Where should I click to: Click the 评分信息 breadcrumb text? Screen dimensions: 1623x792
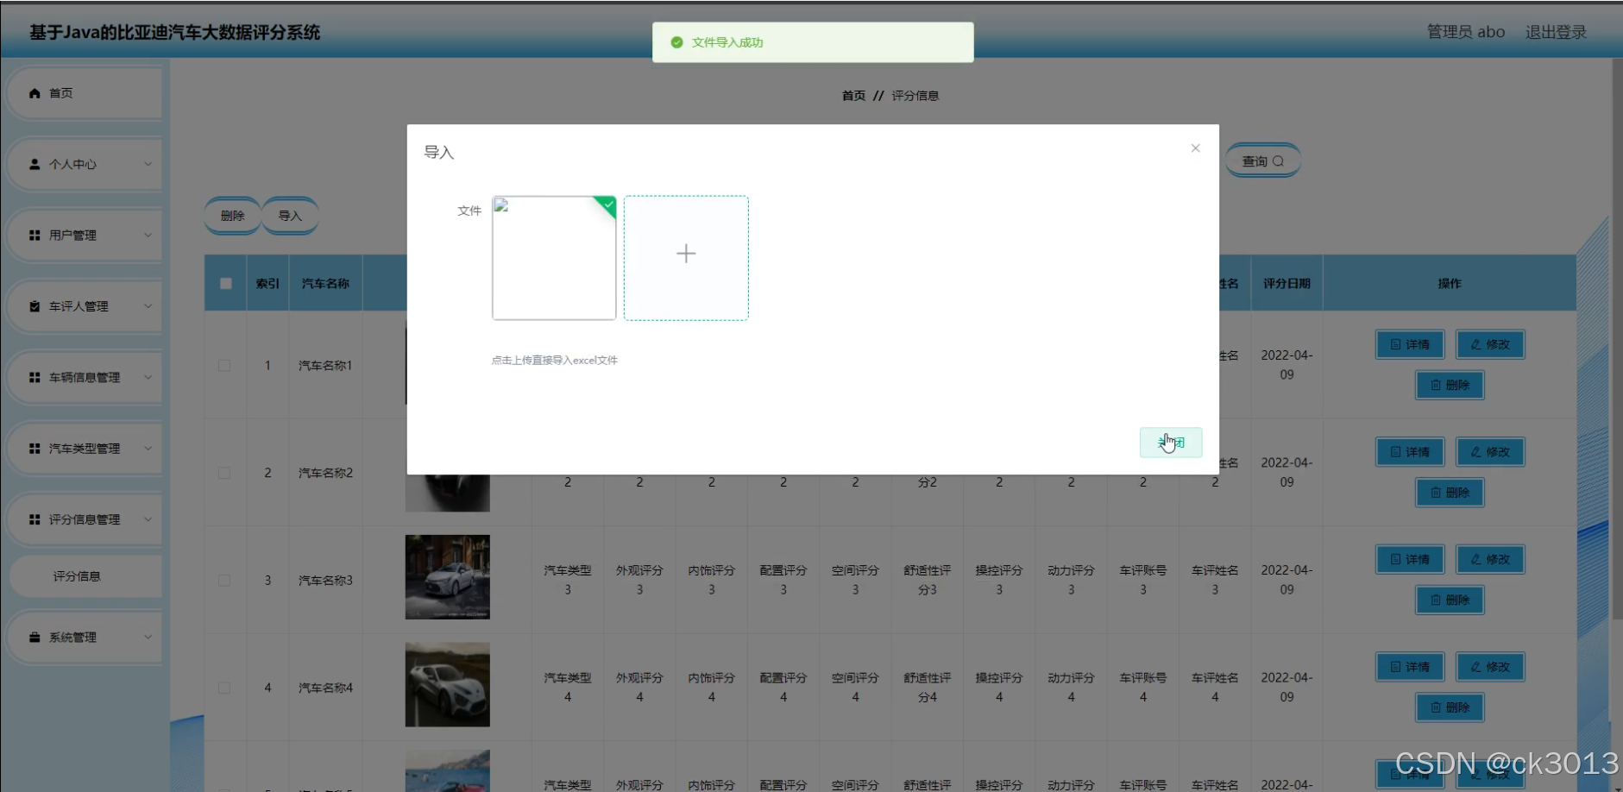coord(915,96)
